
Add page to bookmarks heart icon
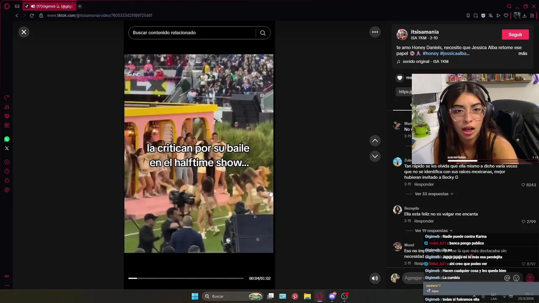coord(506,16)
